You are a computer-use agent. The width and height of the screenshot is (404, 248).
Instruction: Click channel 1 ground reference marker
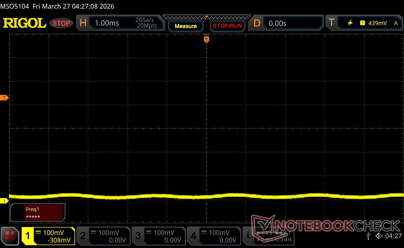[x=4, y=201]
